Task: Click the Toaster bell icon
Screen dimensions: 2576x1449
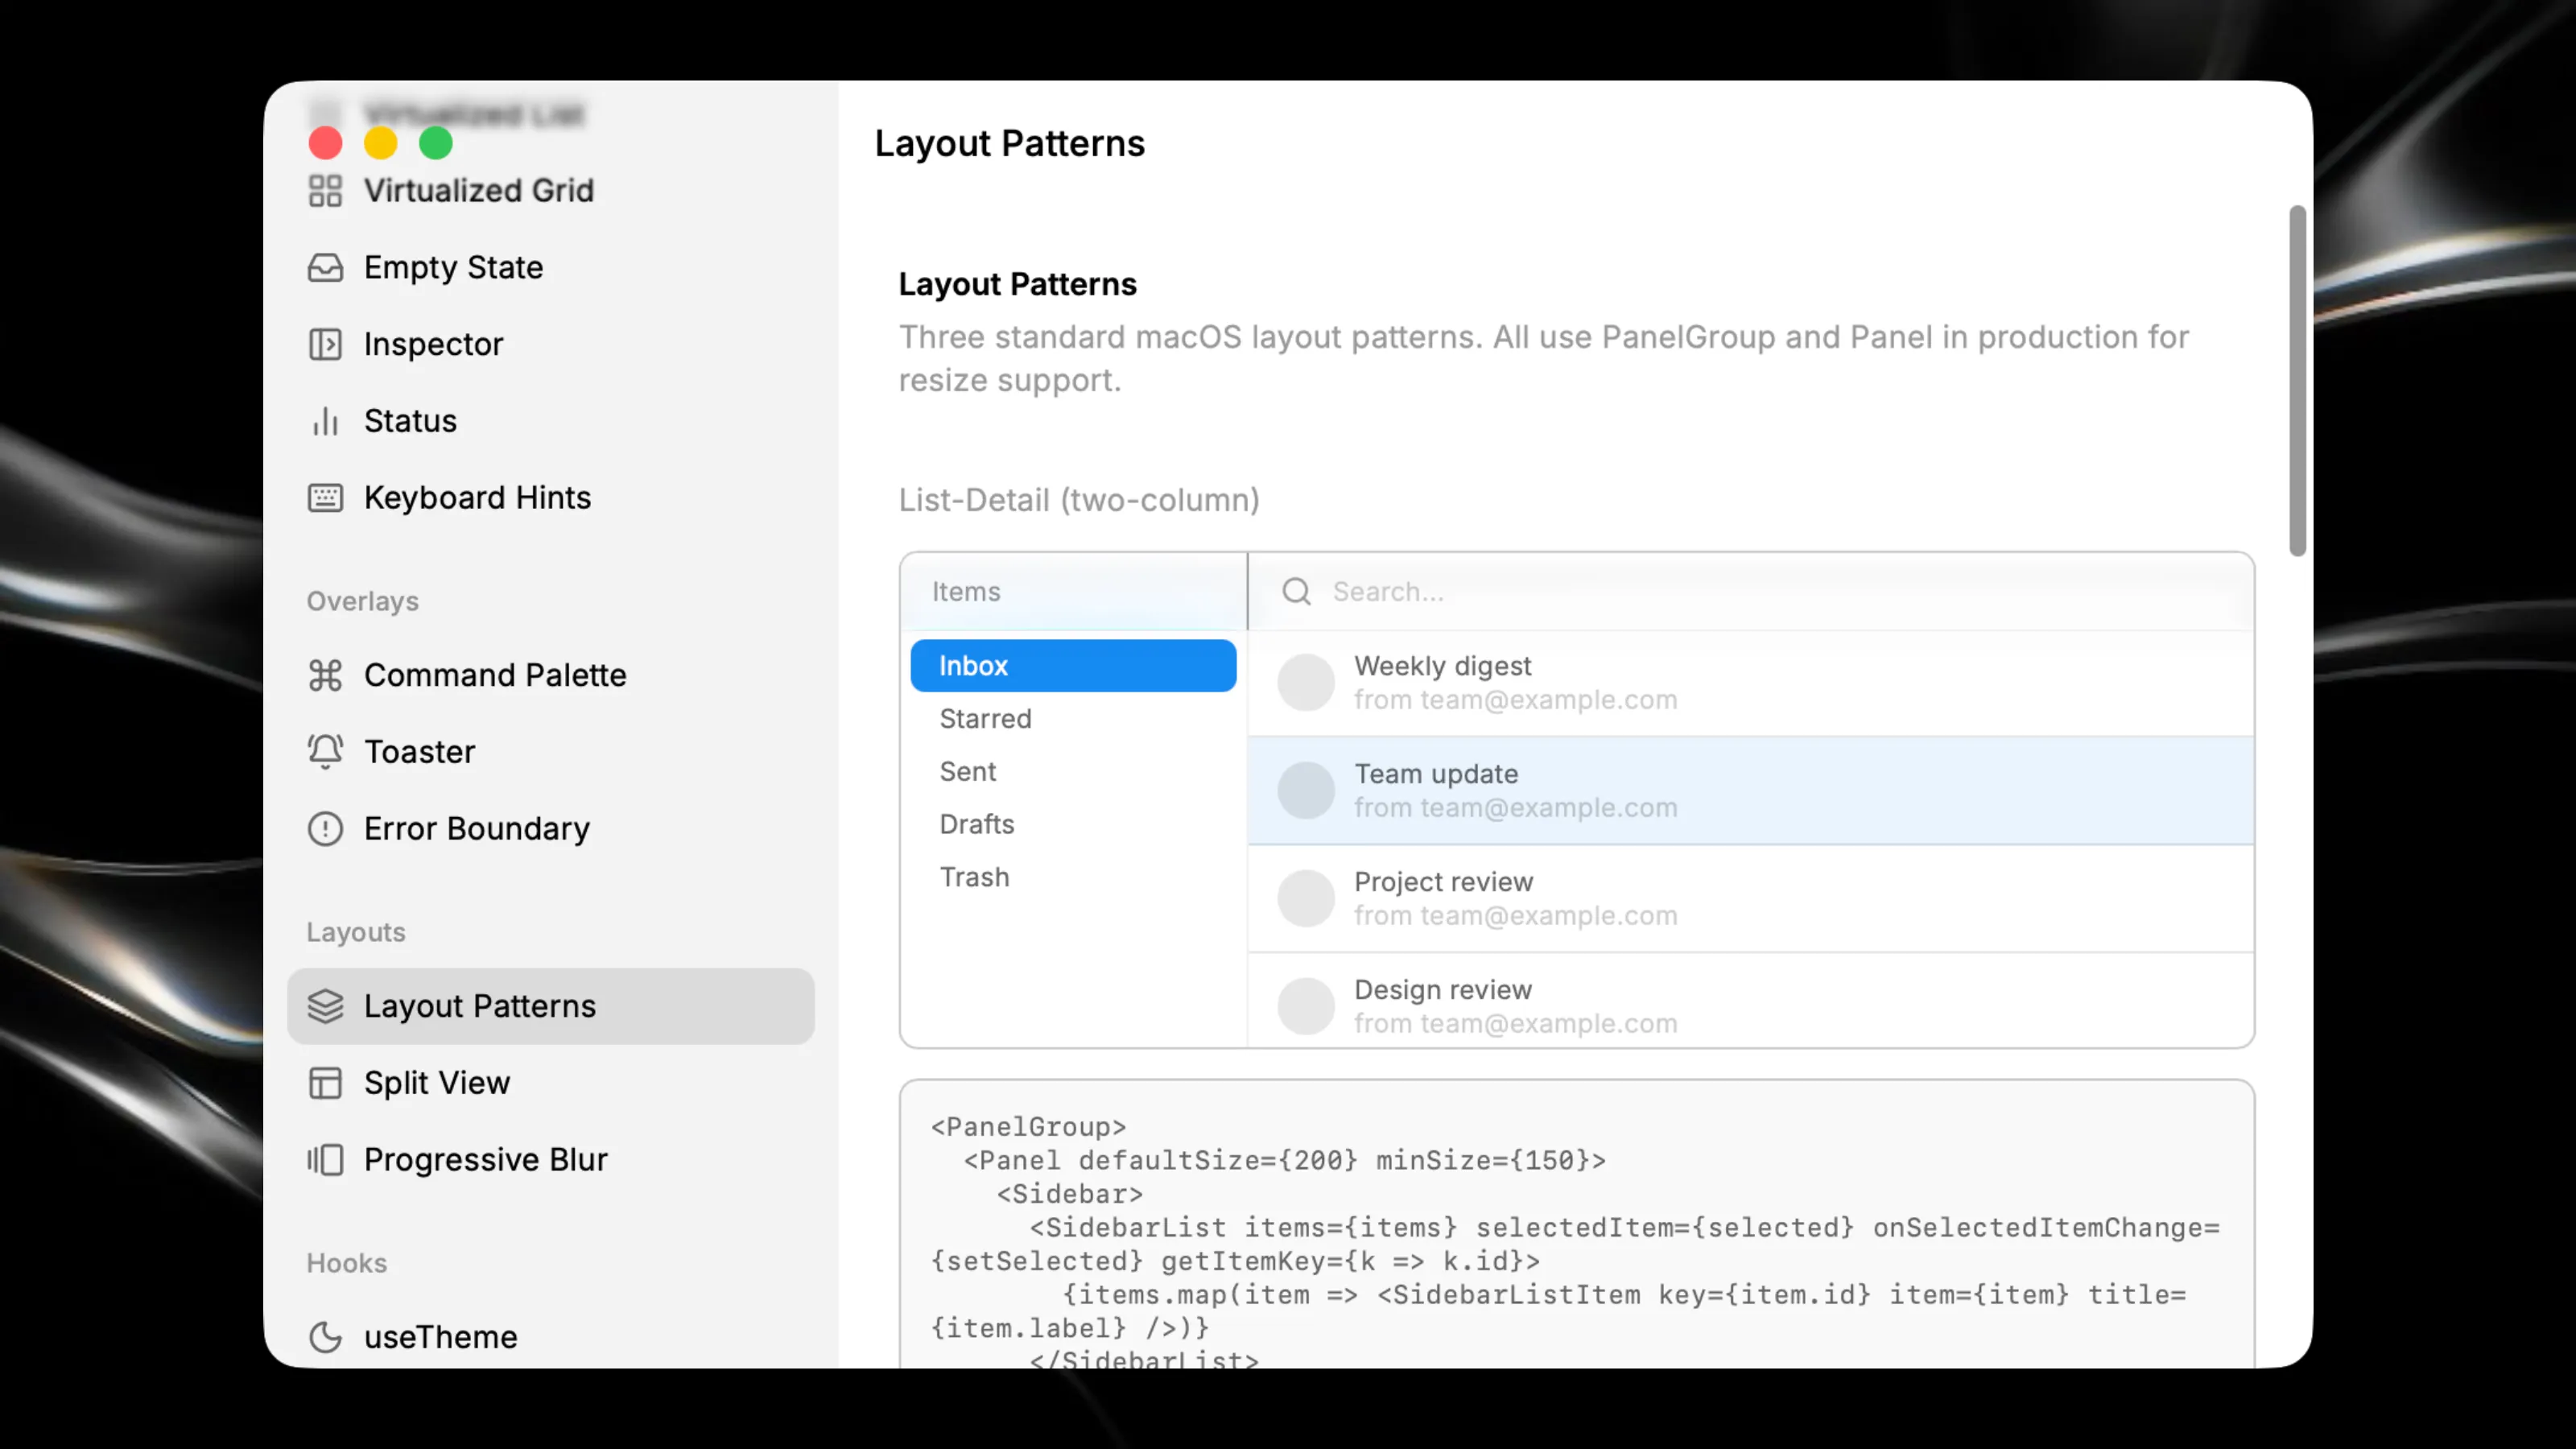Action: [x=325, y=751]
